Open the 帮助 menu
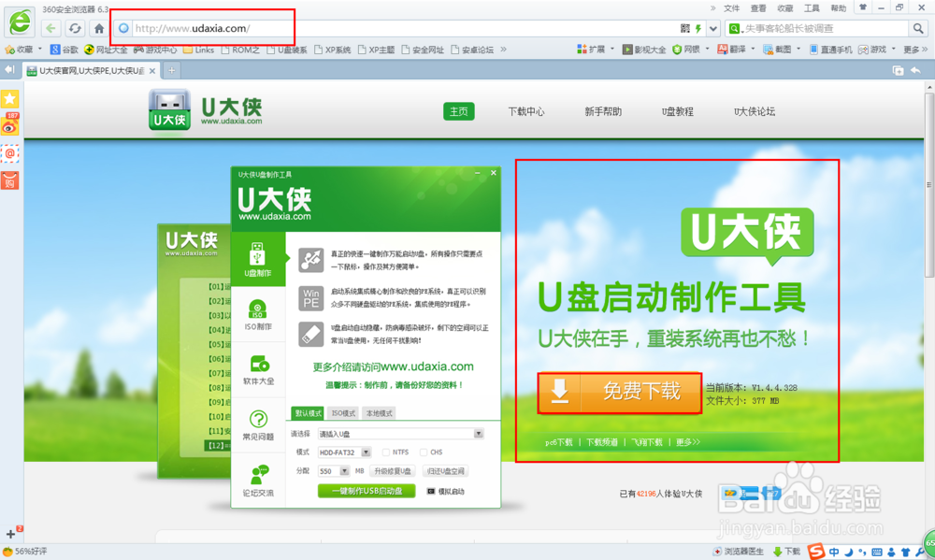This screenshot has height=560, width=935. coord(839,7)
